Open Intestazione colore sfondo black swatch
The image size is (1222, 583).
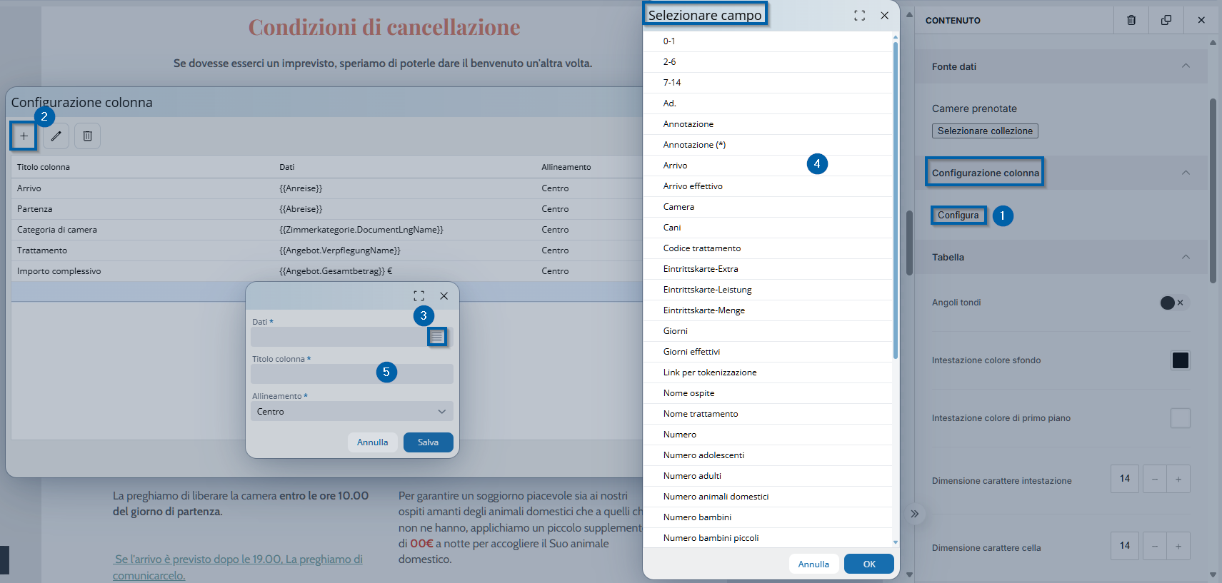1180,360
